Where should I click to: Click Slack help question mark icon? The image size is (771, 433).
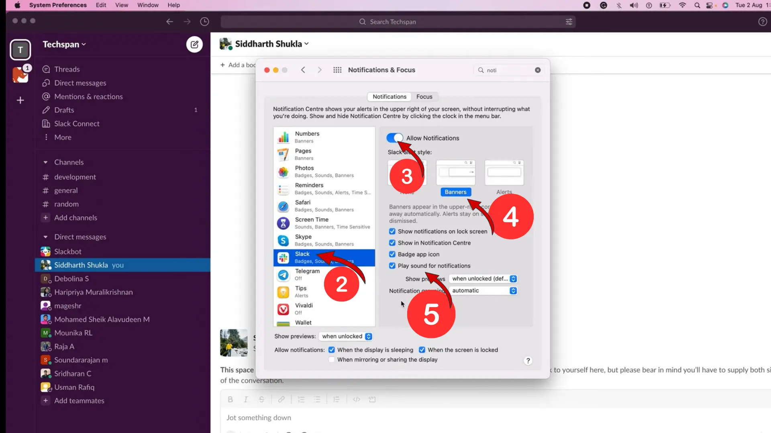click(763, 22)
